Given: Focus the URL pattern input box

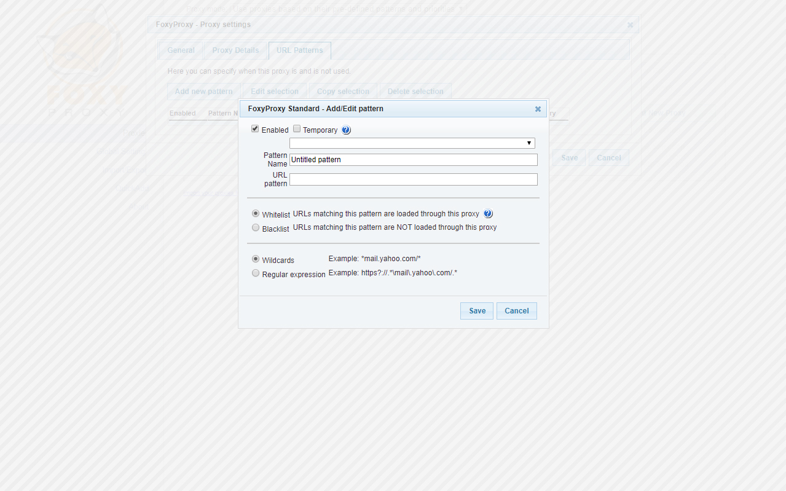Looking at the screenshot, I should pyautogui.click(x=413, y=179).
